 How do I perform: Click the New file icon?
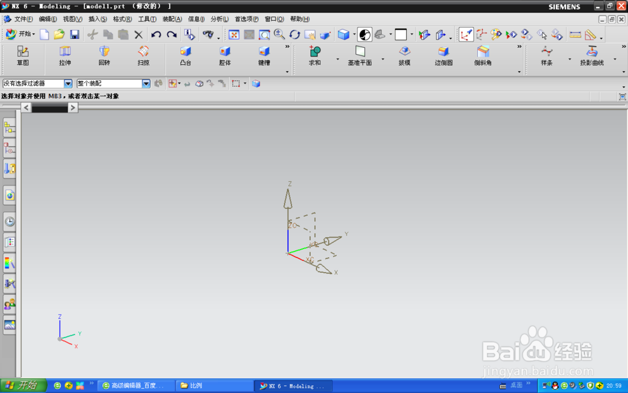point(45,35)
